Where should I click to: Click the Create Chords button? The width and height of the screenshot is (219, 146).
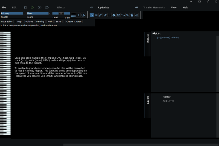[74, 21]
